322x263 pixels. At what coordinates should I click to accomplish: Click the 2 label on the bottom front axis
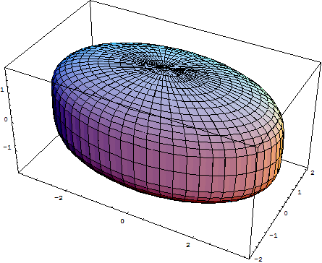pyautogui.click(x=188, y=245)
